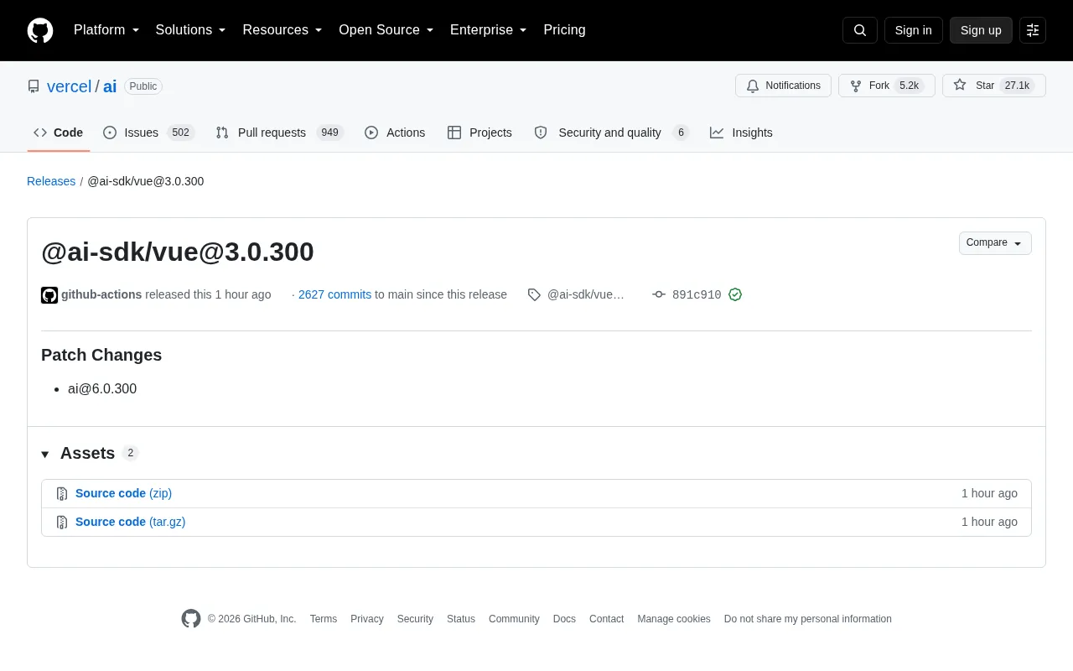Viewport: 1073px width, 671px height.
Task: Click the green verified checkmark icon
Action: click(x=735, y=294)
